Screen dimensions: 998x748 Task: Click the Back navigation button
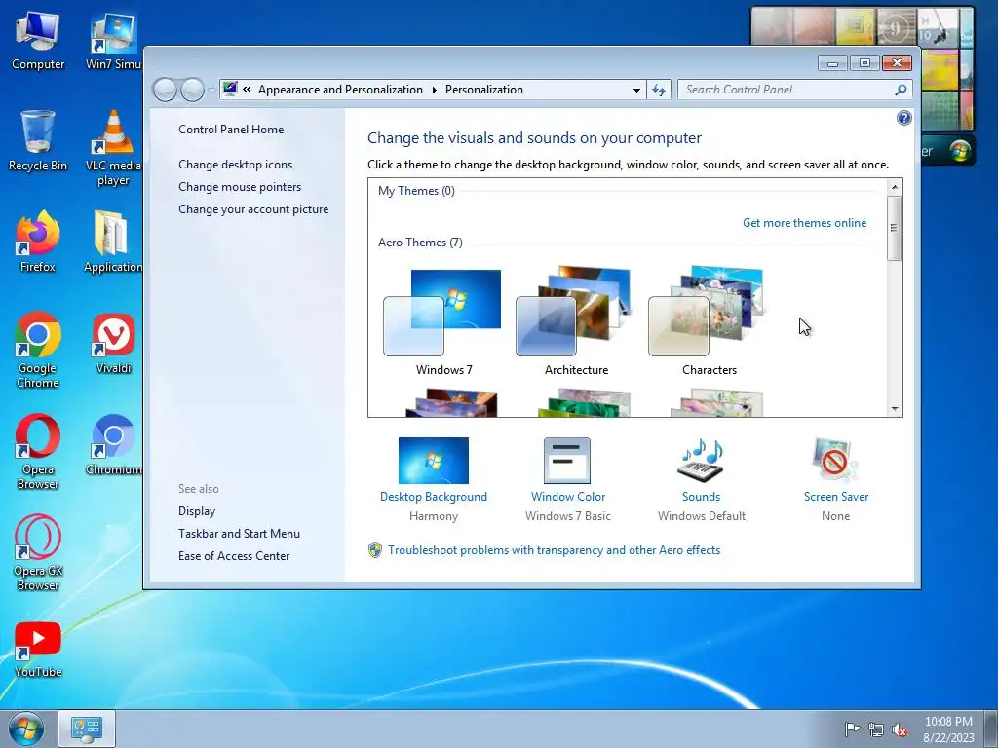(x=165, y=91)
